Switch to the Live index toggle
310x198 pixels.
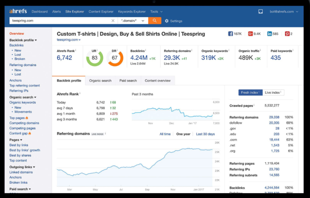tap(273, 93)
